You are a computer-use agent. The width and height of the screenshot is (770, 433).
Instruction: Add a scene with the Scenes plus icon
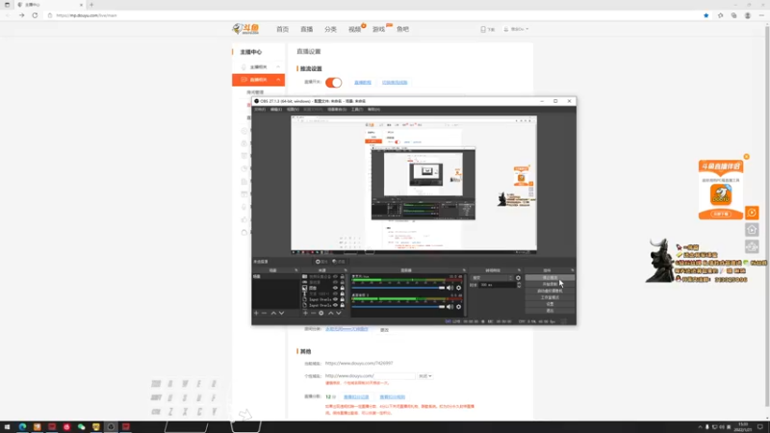(256, 314)
